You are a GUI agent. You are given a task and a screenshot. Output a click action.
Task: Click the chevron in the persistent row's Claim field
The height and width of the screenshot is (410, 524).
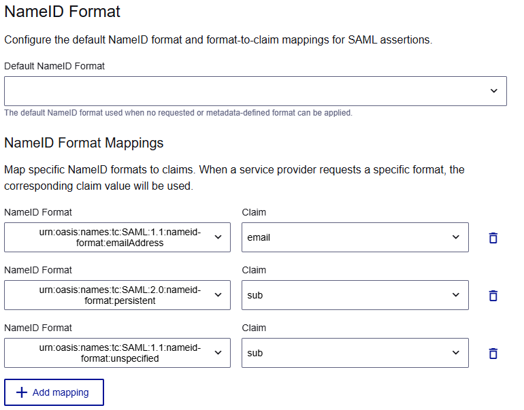pos(456,295)
